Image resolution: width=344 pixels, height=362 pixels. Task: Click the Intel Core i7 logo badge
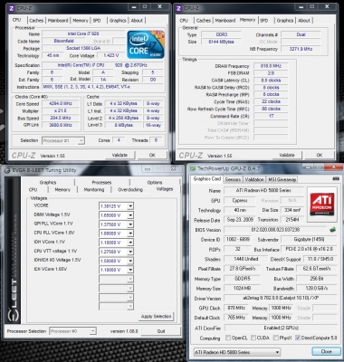(x=146, y=44)
